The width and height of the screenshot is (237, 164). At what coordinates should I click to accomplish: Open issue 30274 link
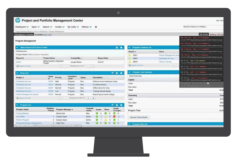(x=51, y=85)
